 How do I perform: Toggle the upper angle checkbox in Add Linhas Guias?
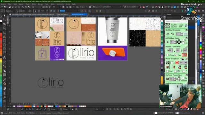(x=183, y=40)
